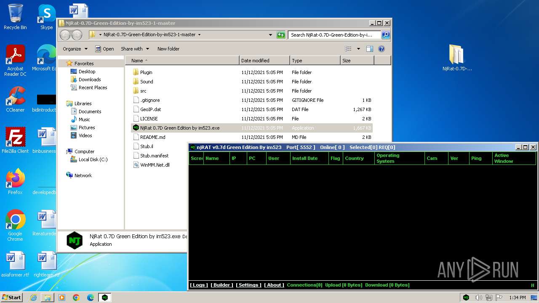Image resolution: width=539 pixels, height=303 pixels.
Task: Click the Explorer search input field
Action: (335, 35)
